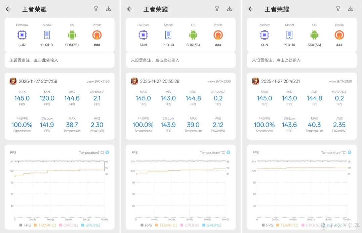
Task: Go back using the arrow in right panel
Action: coord(251,9)
